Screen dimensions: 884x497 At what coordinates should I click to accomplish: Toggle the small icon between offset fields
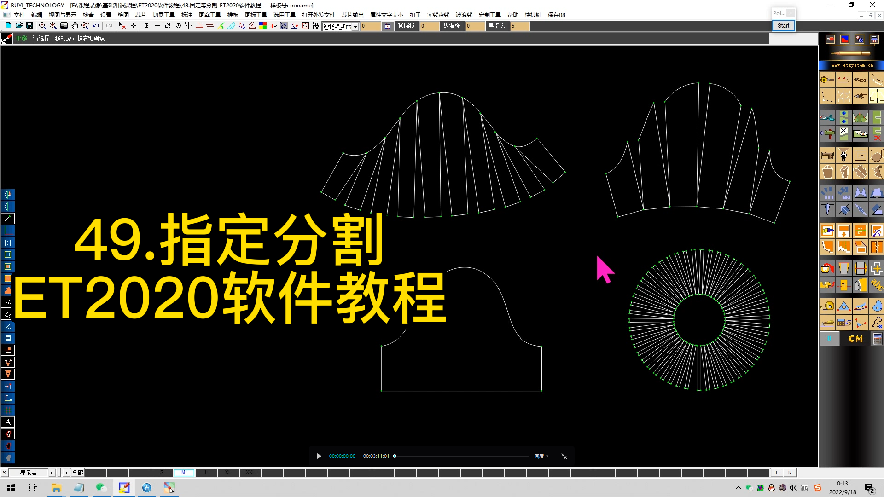388,26
